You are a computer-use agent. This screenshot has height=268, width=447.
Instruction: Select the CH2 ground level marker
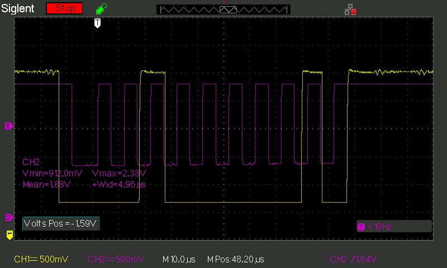pos(8,217)
